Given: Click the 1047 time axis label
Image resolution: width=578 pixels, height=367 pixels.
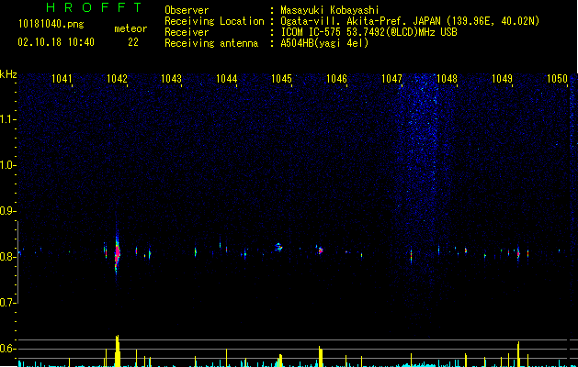Looking at the screenshot, I should click(x=391, y=79).
